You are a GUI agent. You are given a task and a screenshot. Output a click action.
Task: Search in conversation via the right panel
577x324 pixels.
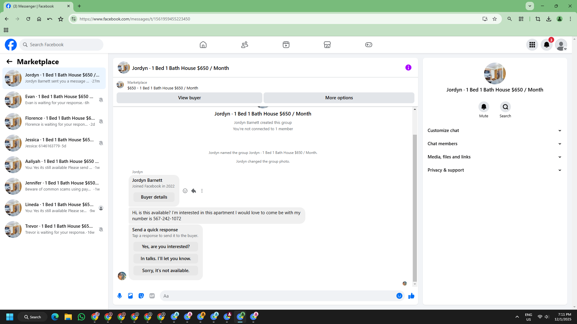505,107
